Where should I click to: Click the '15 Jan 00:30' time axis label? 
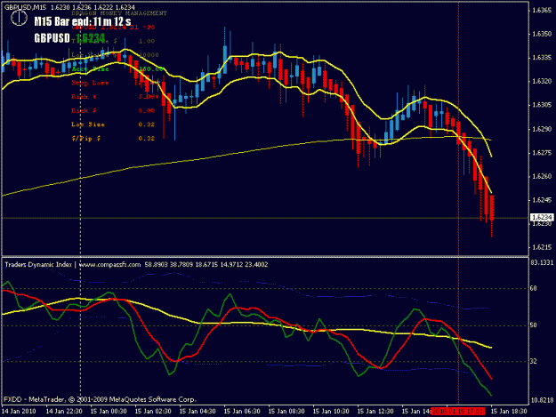[109, 412]
